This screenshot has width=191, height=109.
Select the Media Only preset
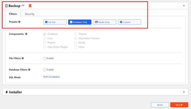[104, 22]
